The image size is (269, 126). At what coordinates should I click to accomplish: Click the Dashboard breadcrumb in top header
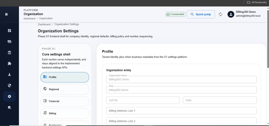[29, 19]
